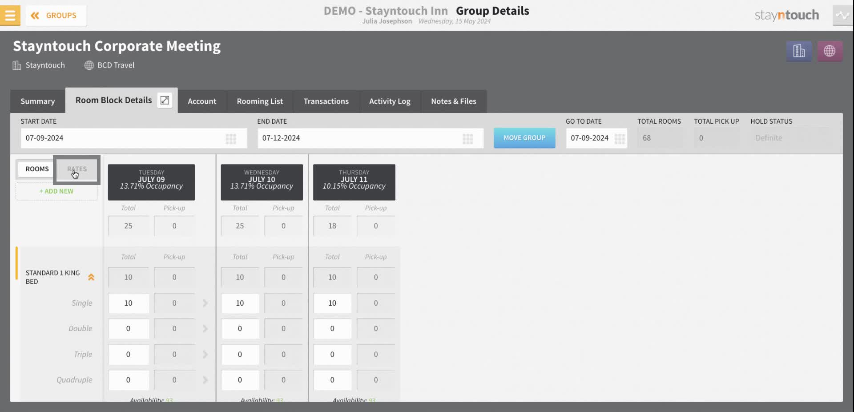The height and width of the screenshot is (412, 854).
Task: Click the Double July 11 total field
Action: tap(332, 329)
